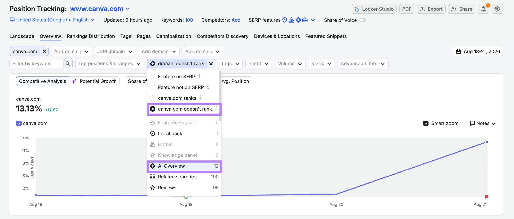Click the domain doesn't rank filter

pos(177,64)
